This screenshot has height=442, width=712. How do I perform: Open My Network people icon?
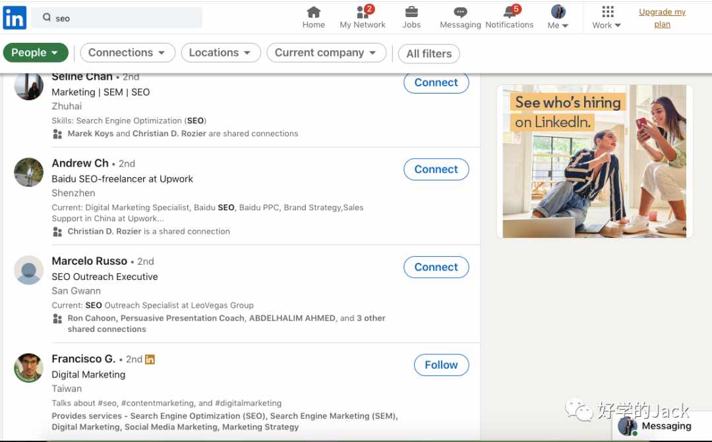pos(363,12)
